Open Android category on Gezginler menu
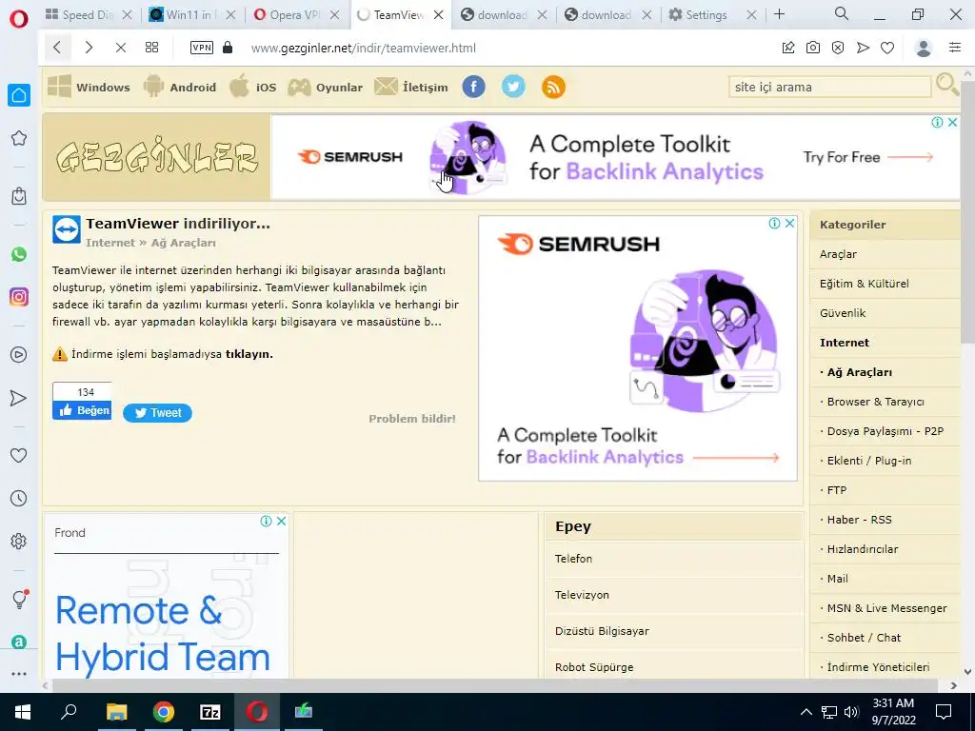Image resolution: width=975 pixels, height=731 pixels. point(180,87)
